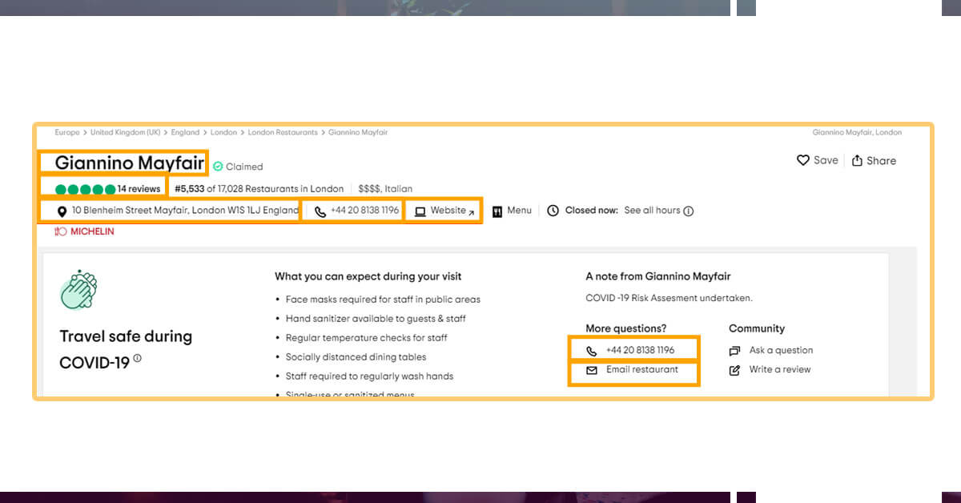Click the info icon next to COVID-19
961x503 pixels.
point(137,359)
